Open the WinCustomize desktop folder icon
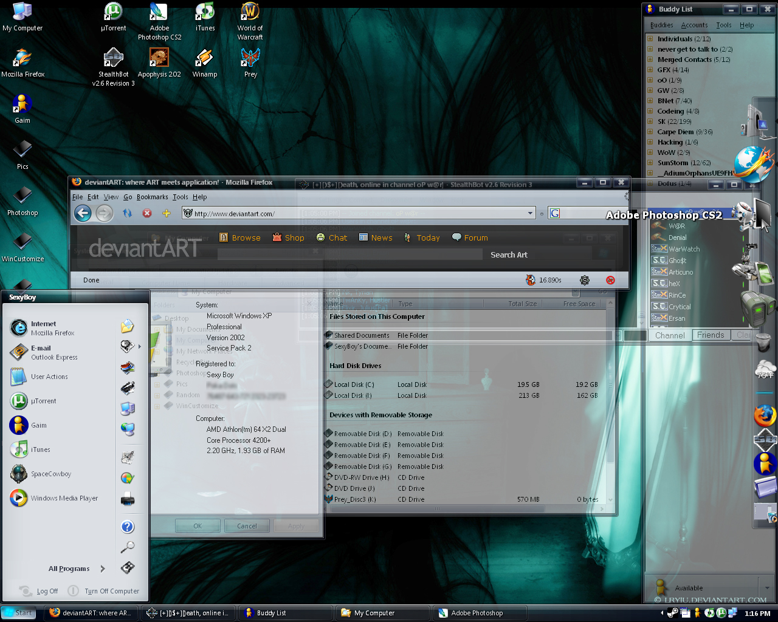Viewport: 778px width, 622px height. click(22, 247)
